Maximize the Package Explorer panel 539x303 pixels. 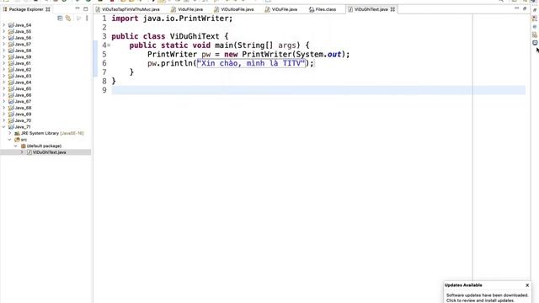pos(86,9)
